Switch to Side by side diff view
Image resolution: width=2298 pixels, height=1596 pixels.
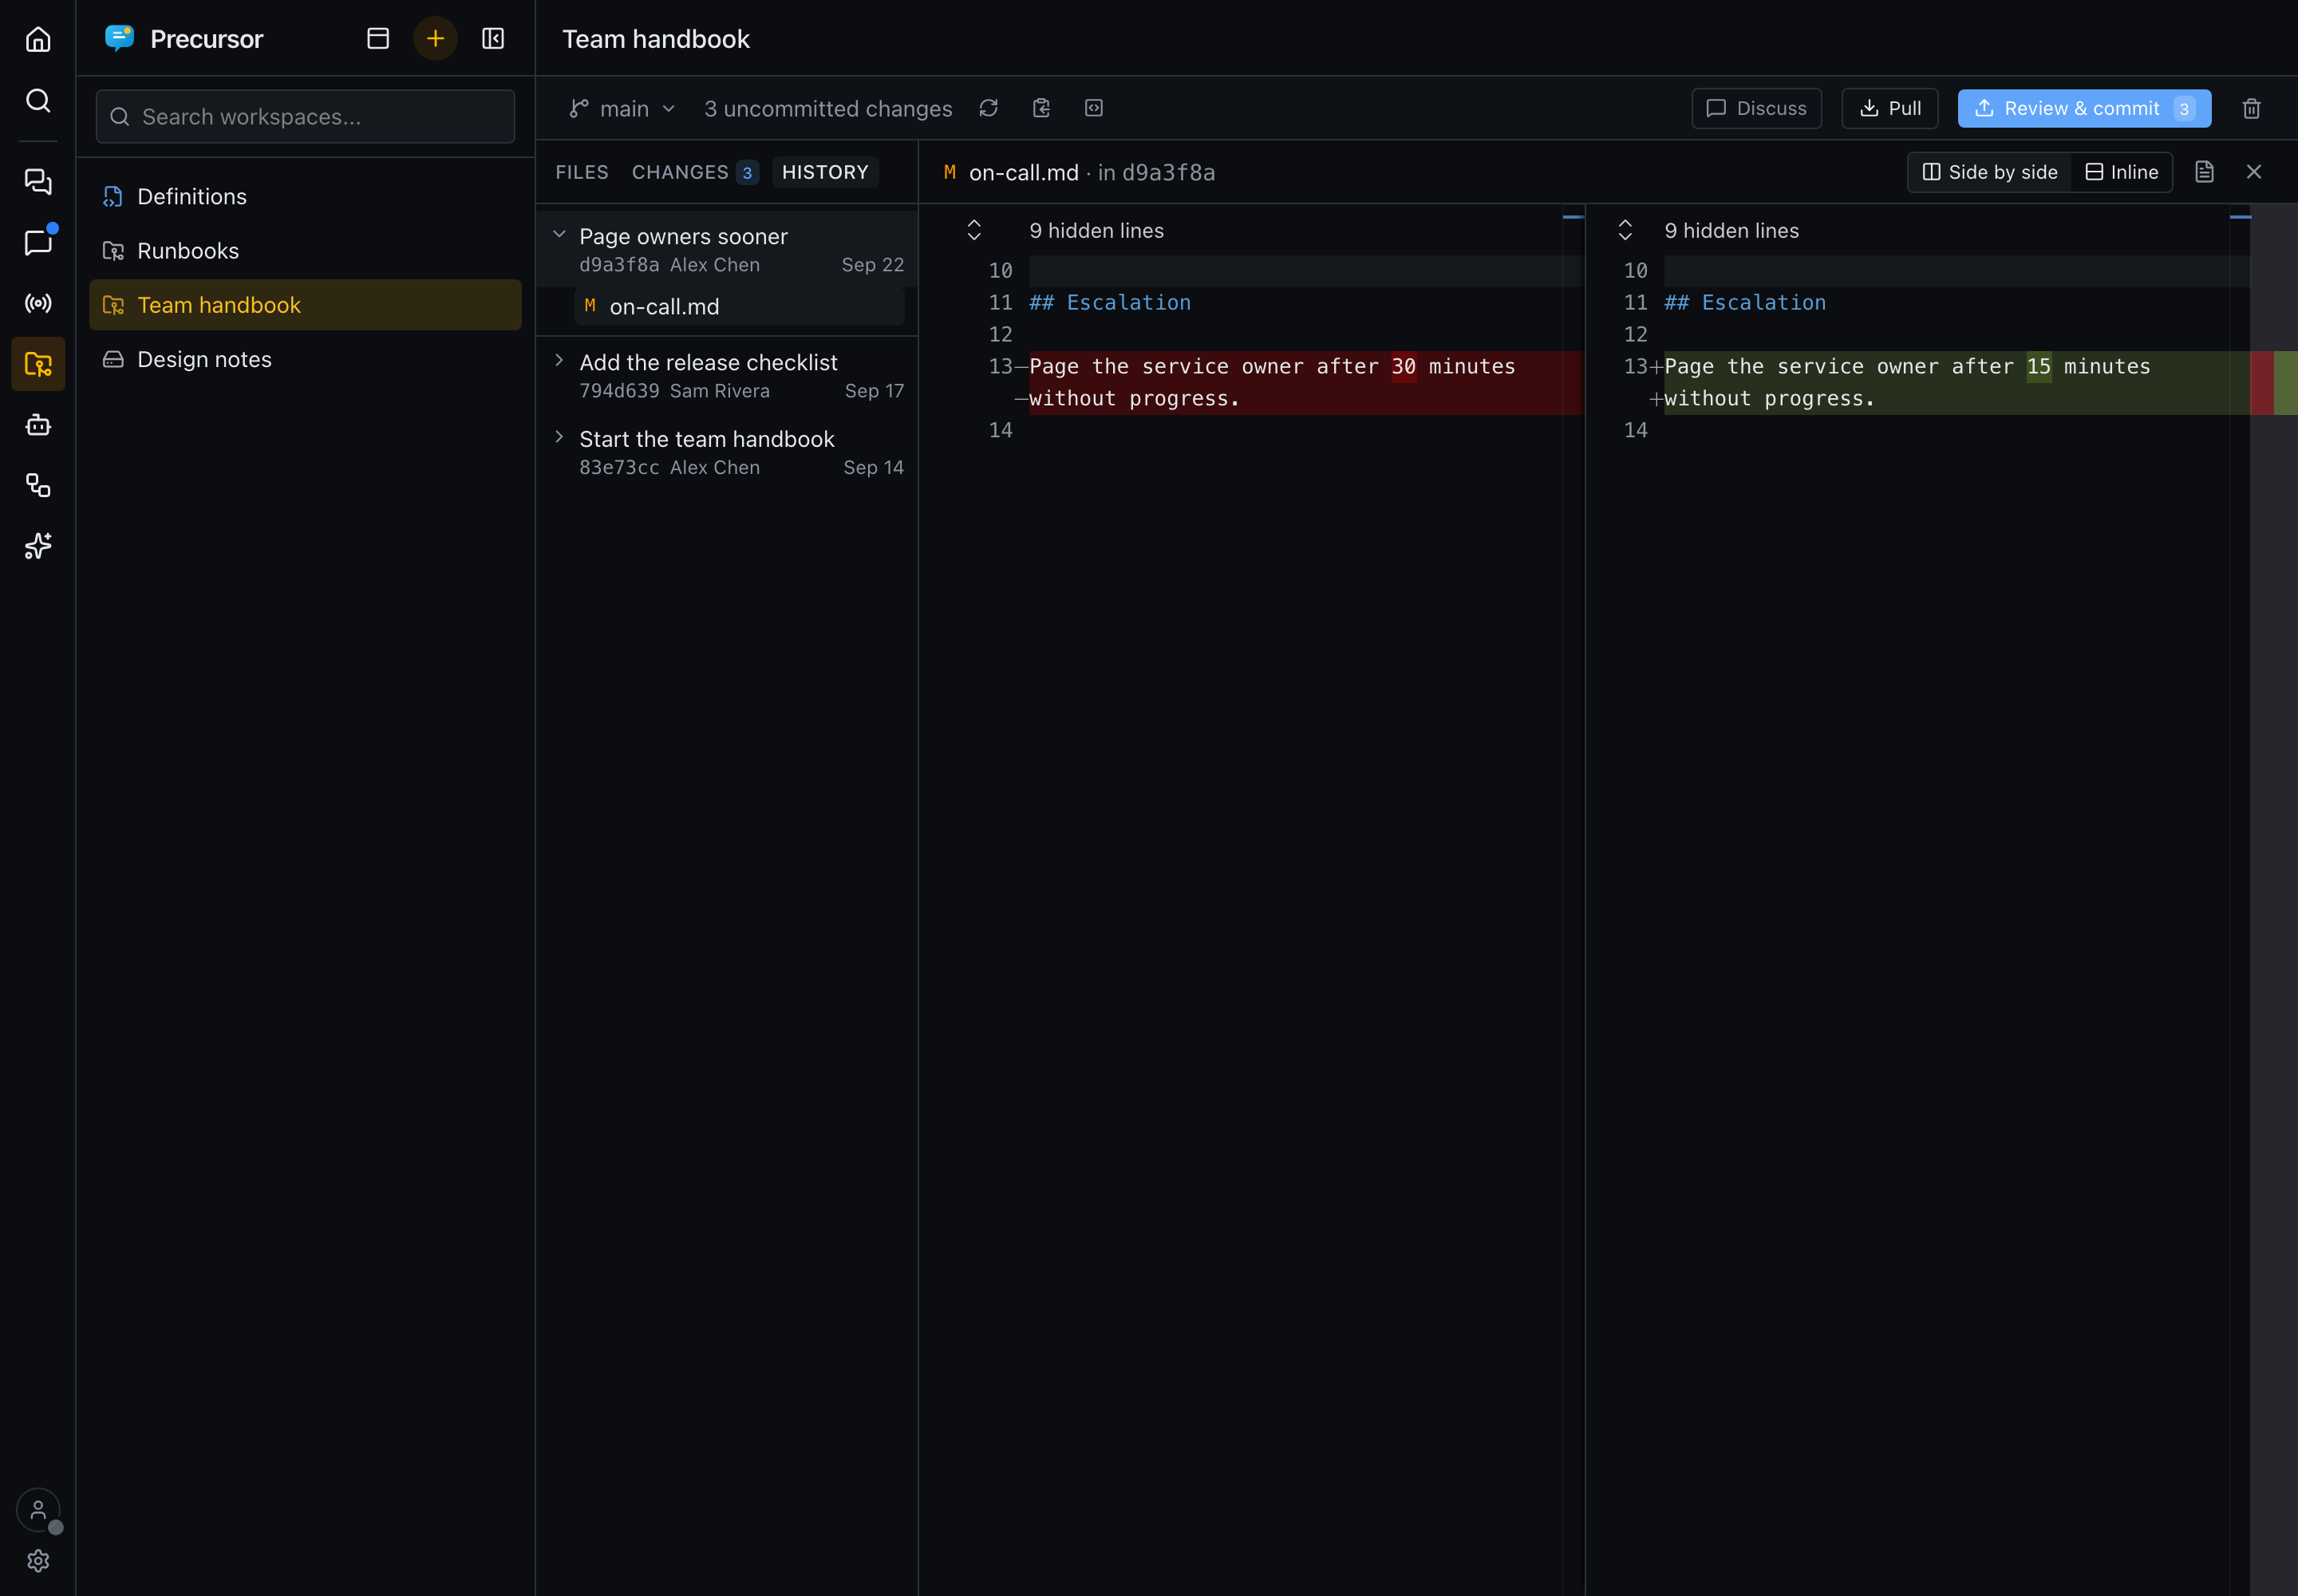point(1990,172)
